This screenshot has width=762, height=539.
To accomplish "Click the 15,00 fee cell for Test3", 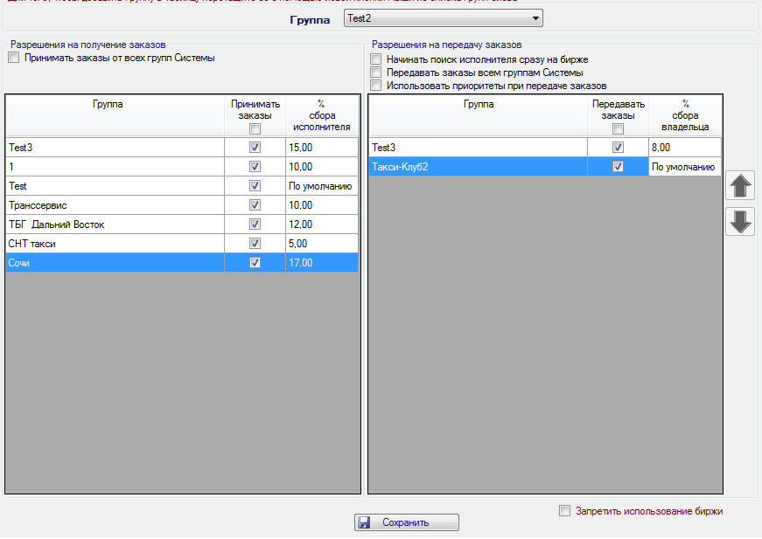I will pyautogui.click(x=321, y=148).
